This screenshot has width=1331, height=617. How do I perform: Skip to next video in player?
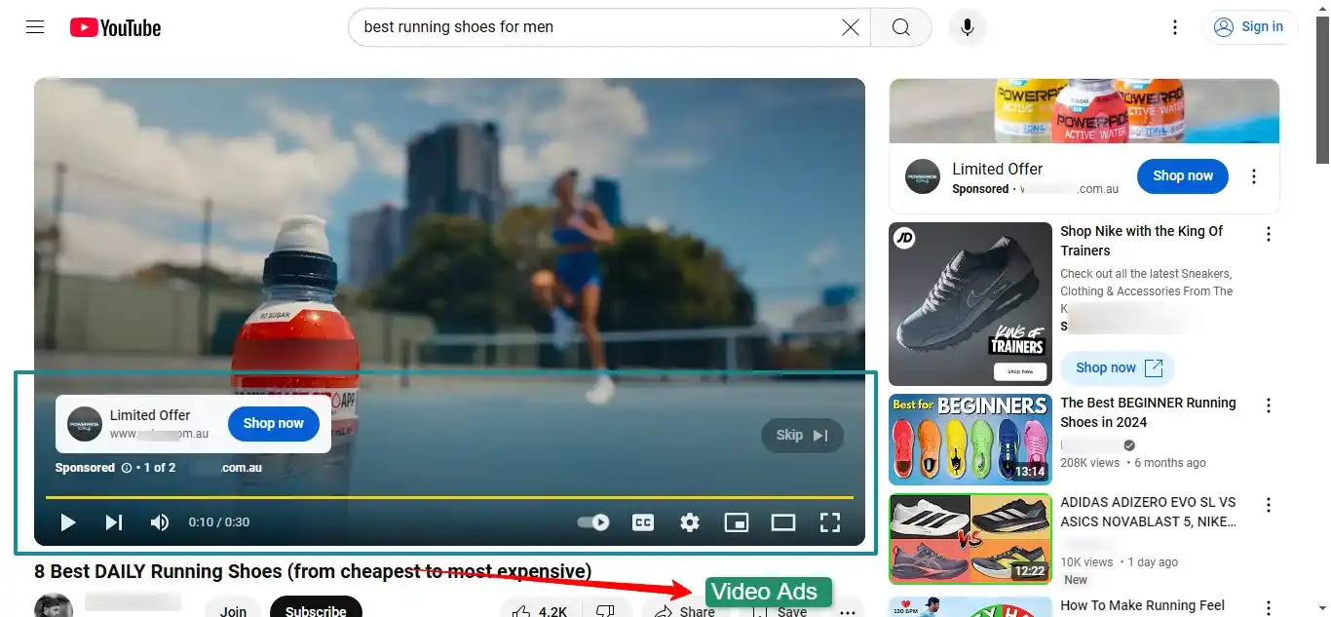(114, 522)
